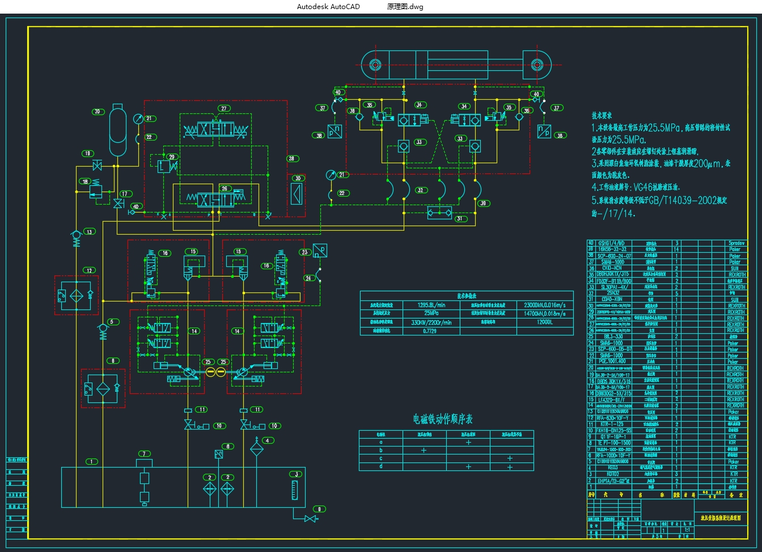The height and width of the screenshot is (552, 762).
Task: Click the level gauge symbol labeled 3
Action: coord(294,490)
